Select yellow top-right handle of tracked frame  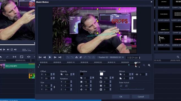(119, 9)
